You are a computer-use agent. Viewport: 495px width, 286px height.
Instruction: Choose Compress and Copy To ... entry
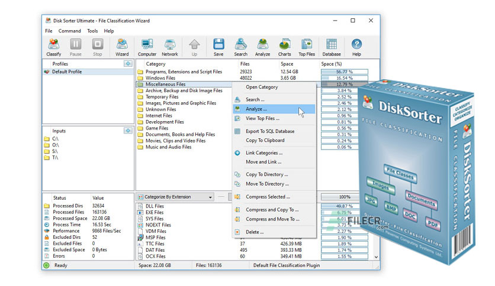coord(274,210)
